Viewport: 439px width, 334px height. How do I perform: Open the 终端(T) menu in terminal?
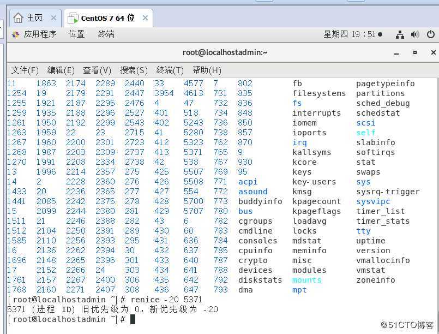170,70
